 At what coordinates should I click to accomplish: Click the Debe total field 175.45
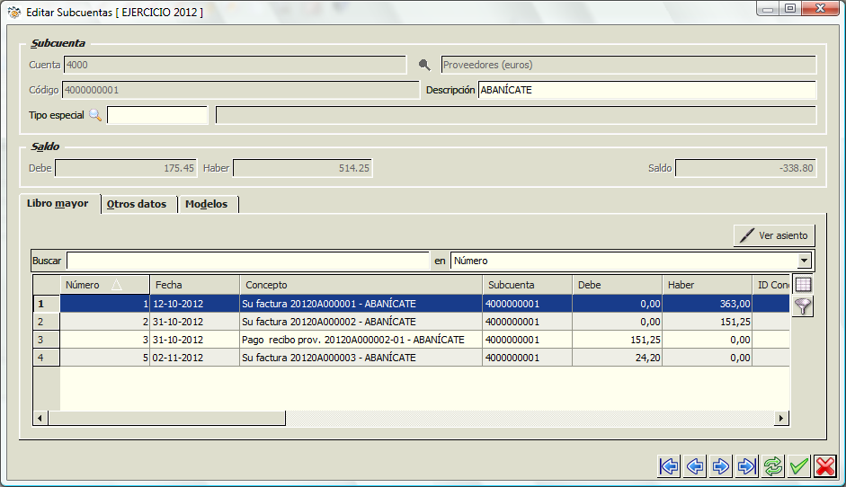126,168
